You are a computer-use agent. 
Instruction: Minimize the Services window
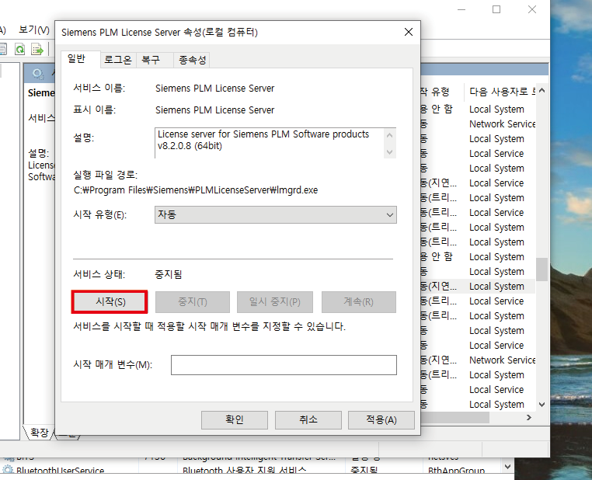tap(461, 9)
